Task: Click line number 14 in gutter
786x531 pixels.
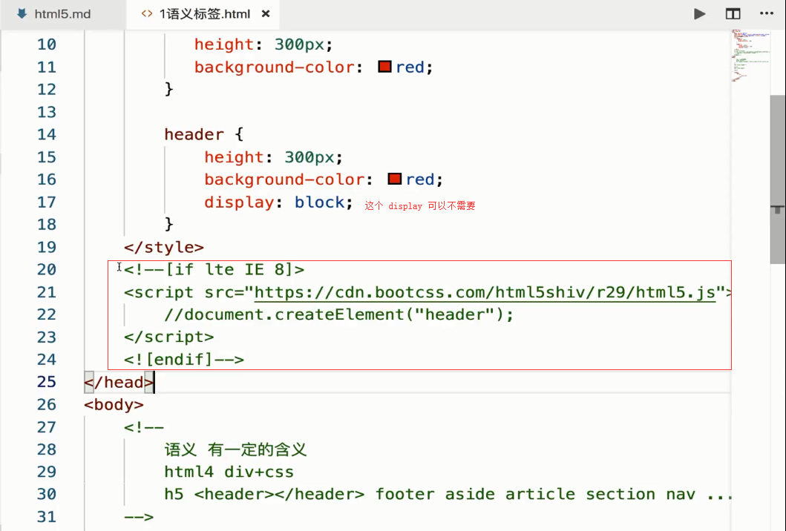Action: click(x=47, y=134)
